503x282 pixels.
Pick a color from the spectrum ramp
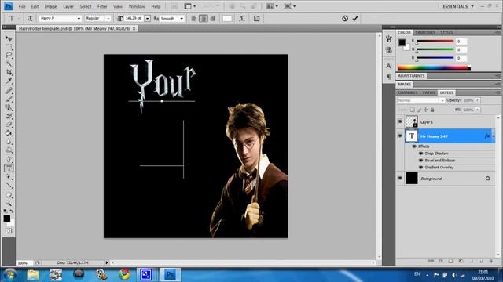(x=434, y=67)
